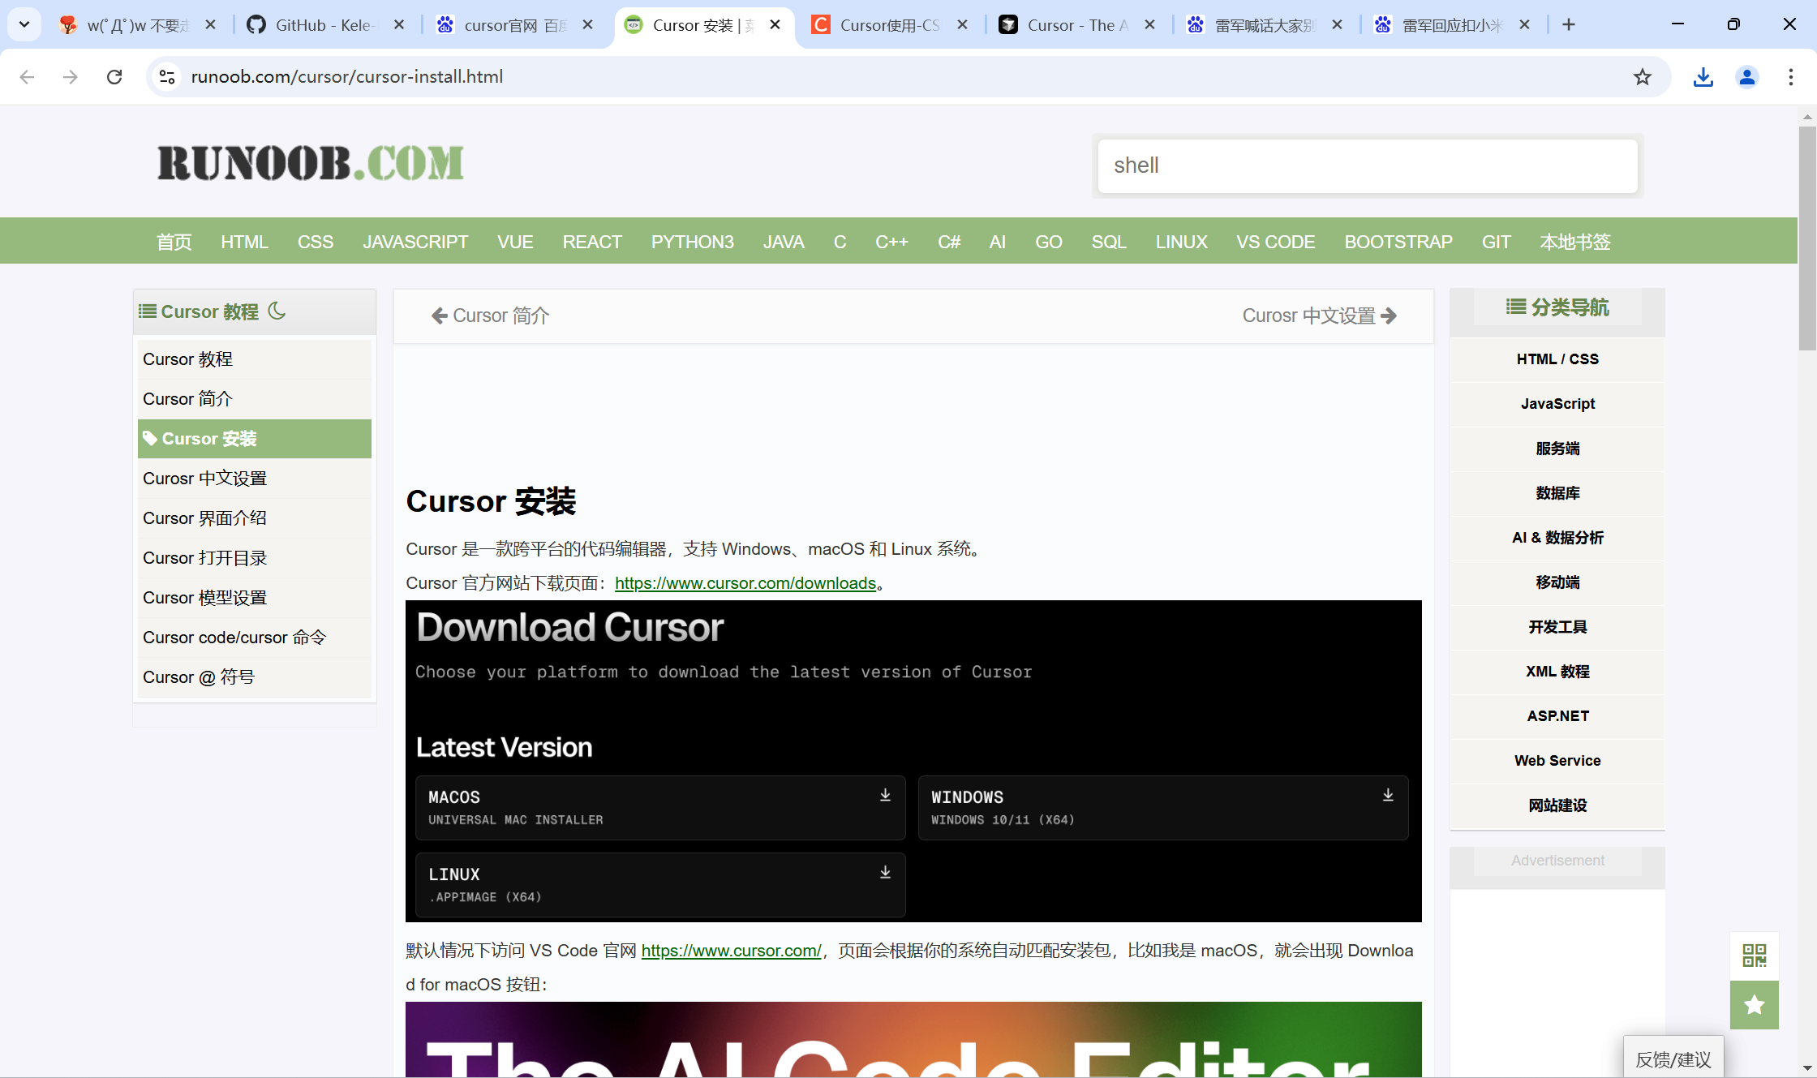Open the tab search dropdown arrow
Viewport: 1817px width, 1078px height.
[x=24, y=25]
